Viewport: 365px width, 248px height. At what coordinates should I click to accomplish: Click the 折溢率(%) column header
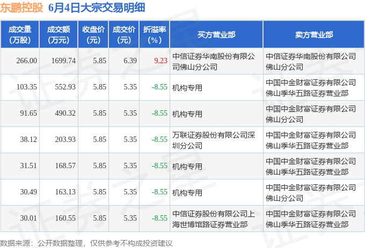click(155, 35)
